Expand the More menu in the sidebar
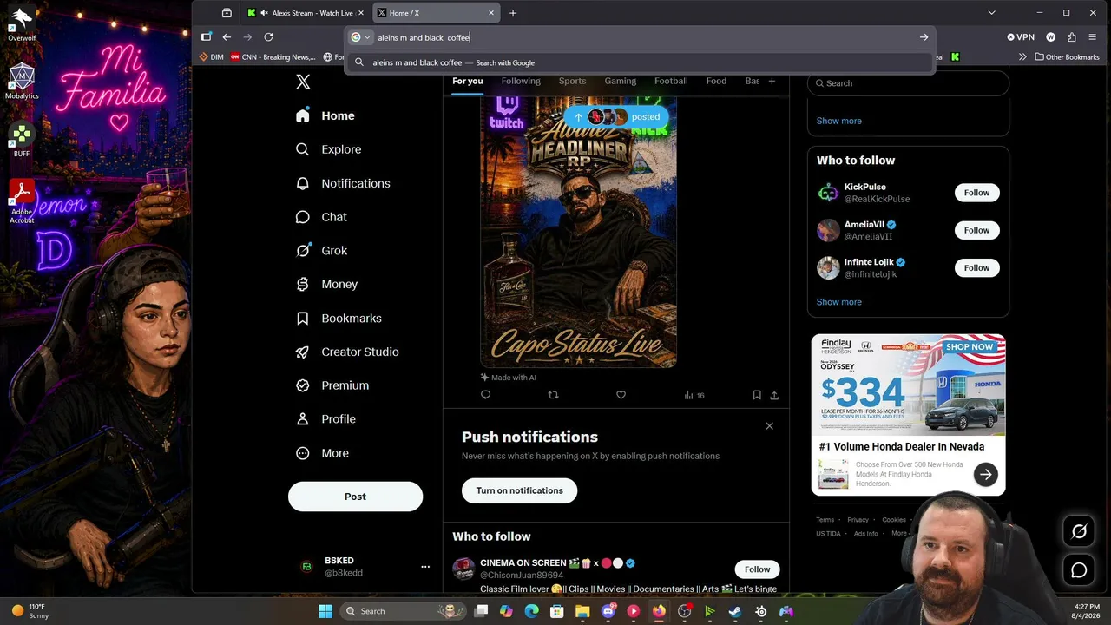Viewport: 1111px width, 625px height. 322,453
